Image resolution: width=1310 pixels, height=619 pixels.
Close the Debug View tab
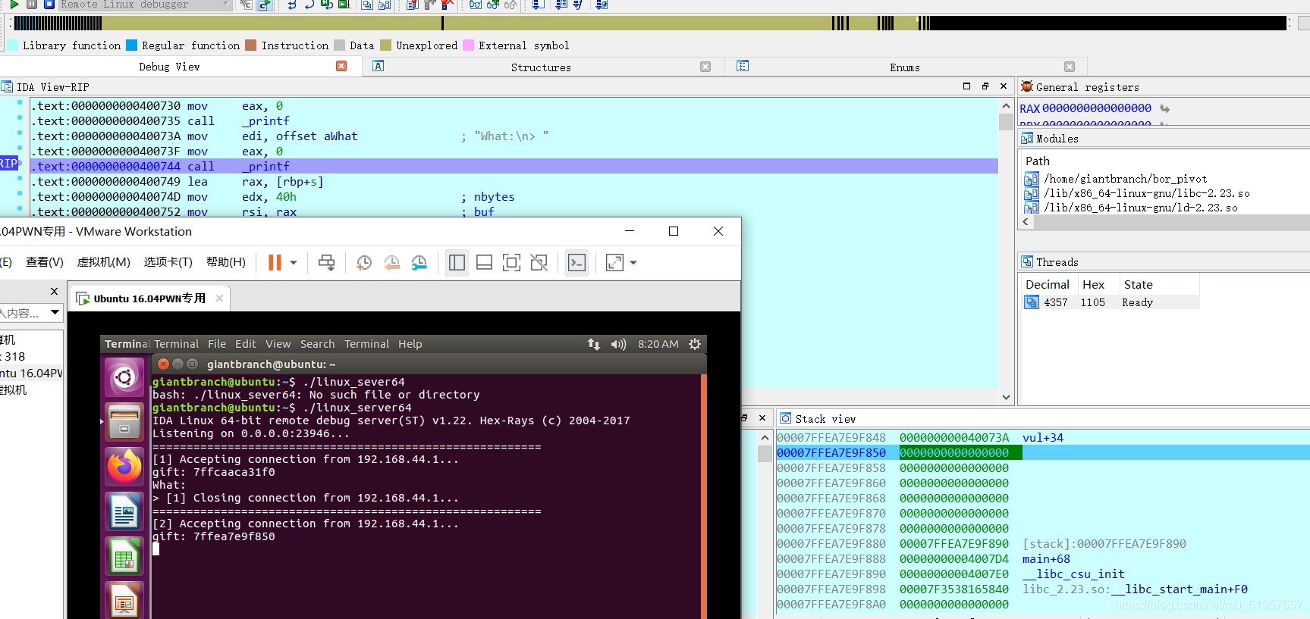(341, 66)
